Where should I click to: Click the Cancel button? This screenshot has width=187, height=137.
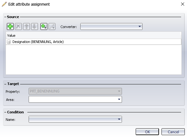coord(173,132)
